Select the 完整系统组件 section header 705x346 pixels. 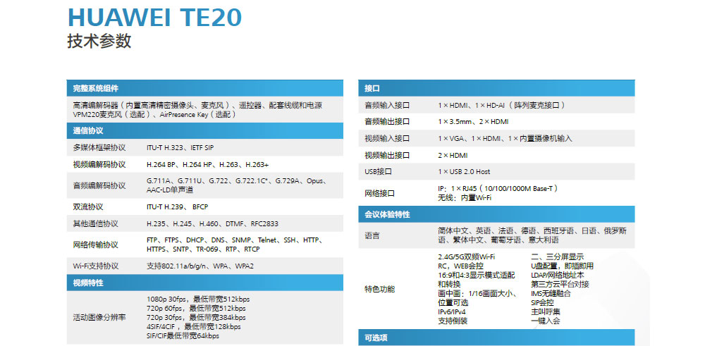[96, 88]
